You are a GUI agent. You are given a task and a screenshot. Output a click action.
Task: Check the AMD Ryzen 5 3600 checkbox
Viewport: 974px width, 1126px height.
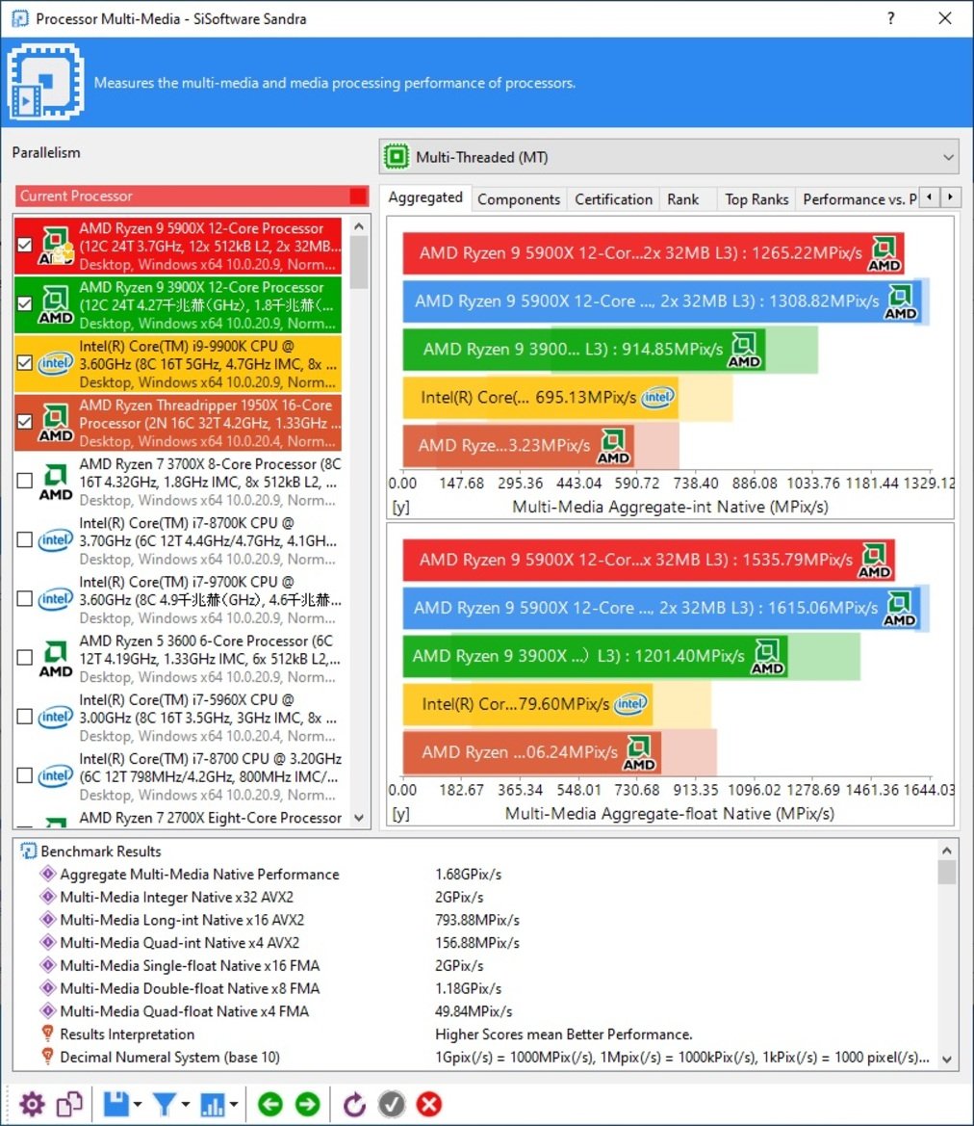point(25,657)
